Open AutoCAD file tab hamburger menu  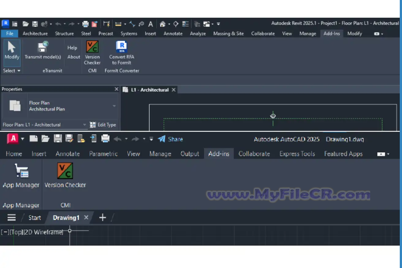click(x=12, y=218)
